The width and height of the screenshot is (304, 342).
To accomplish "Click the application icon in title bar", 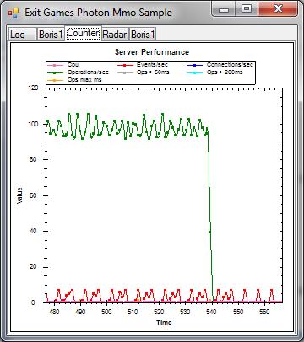I will 14,12.
